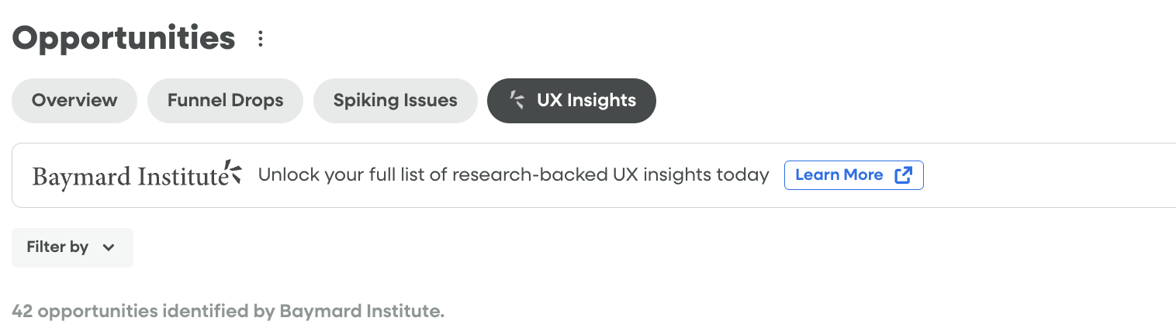The width and height of the screenshot is (1176, 335).
Task: Expand the Filter by dropdown
Action: pos(72,247)
